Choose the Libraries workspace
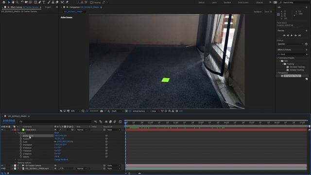The height and width of the screenshot is (175, 311). click(x=259, y=2)
